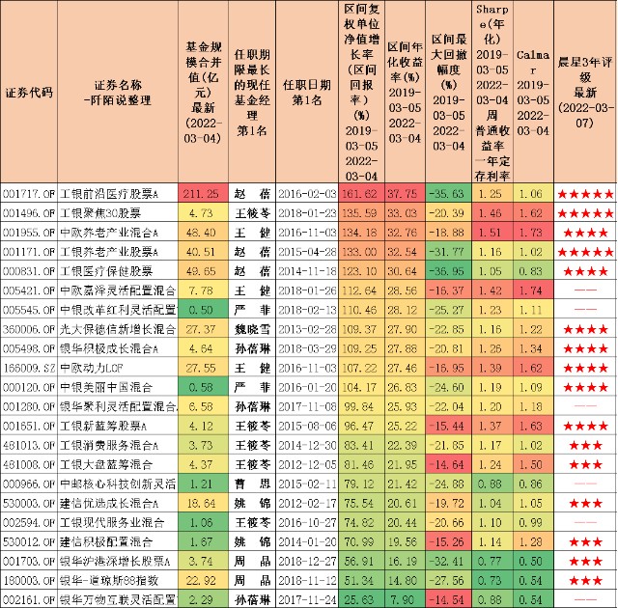Click fund name 工银医疗保健股票
Screen dimensions: 618x608
[118, 271]
